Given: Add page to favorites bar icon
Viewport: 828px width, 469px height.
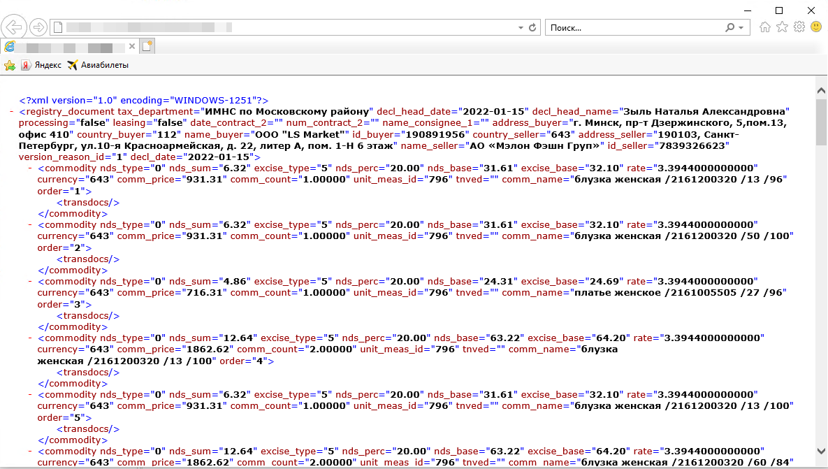Looking at the screenshot, I should pos(10,65).
